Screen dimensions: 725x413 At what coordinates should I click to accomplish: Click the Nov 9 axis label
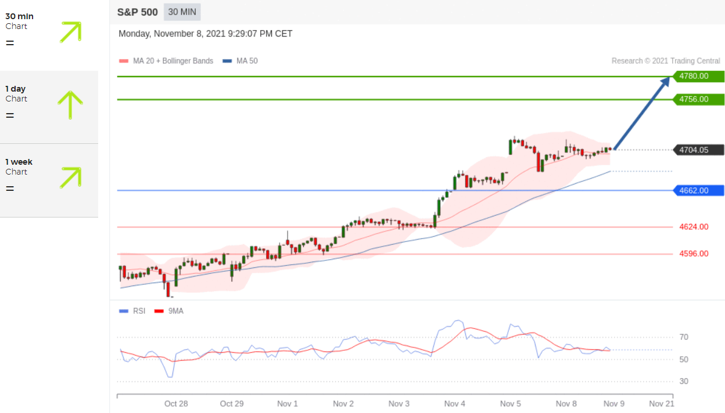(614, 404)
